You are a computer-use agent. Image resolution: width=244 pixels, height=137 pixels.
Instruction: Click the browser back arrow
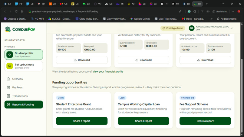pyautogui.click(x=5, y=11)
